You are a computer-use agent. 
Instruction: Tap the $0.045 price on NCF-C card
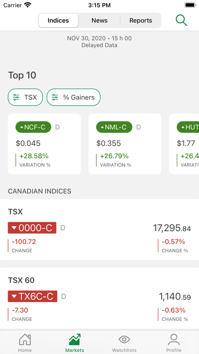tap(28, 143)
